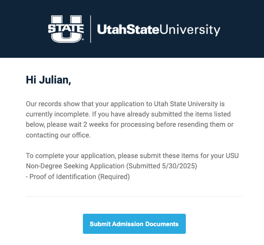Select the "Proof of Identification (Required)" item
The width and height of the screenshot is (264, 245).
pos(79,176)
